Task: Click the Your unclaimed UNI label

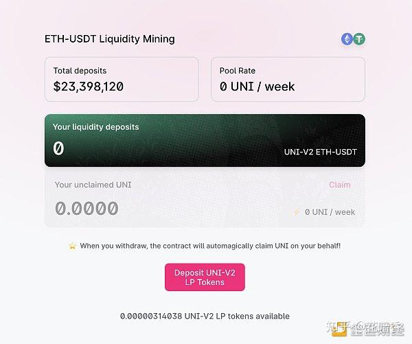Action: pyautogui.click(x=93, y=185)
